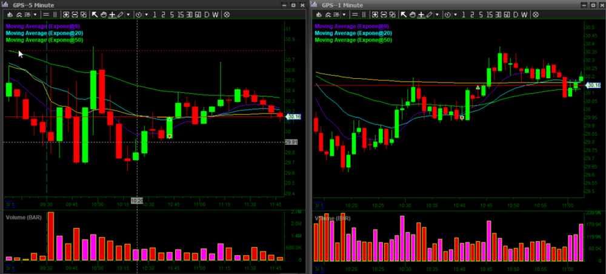Click the vertical lines icon in 1 Minute chart
Image resolution: width=606 pixels, height=274 pixels.
364,13
